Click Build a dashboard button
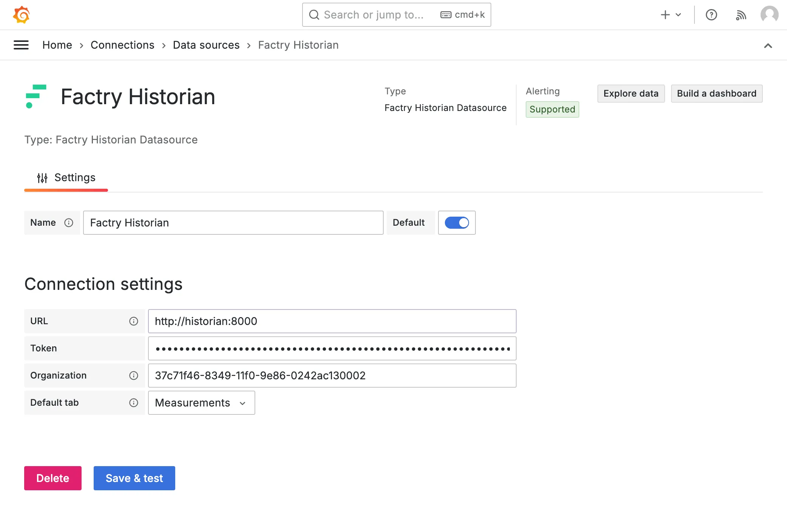Screen dimensions: 787x505 click(717, 94)
